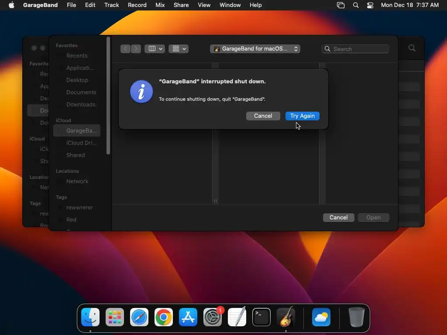Open Weather app from the Dock

pyautogui.click(x=321, y=317)
